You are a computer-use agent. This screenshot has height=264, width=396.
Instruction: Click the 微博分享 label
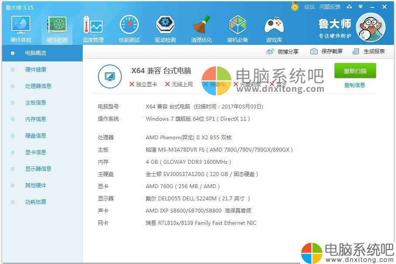pos(288,51)
